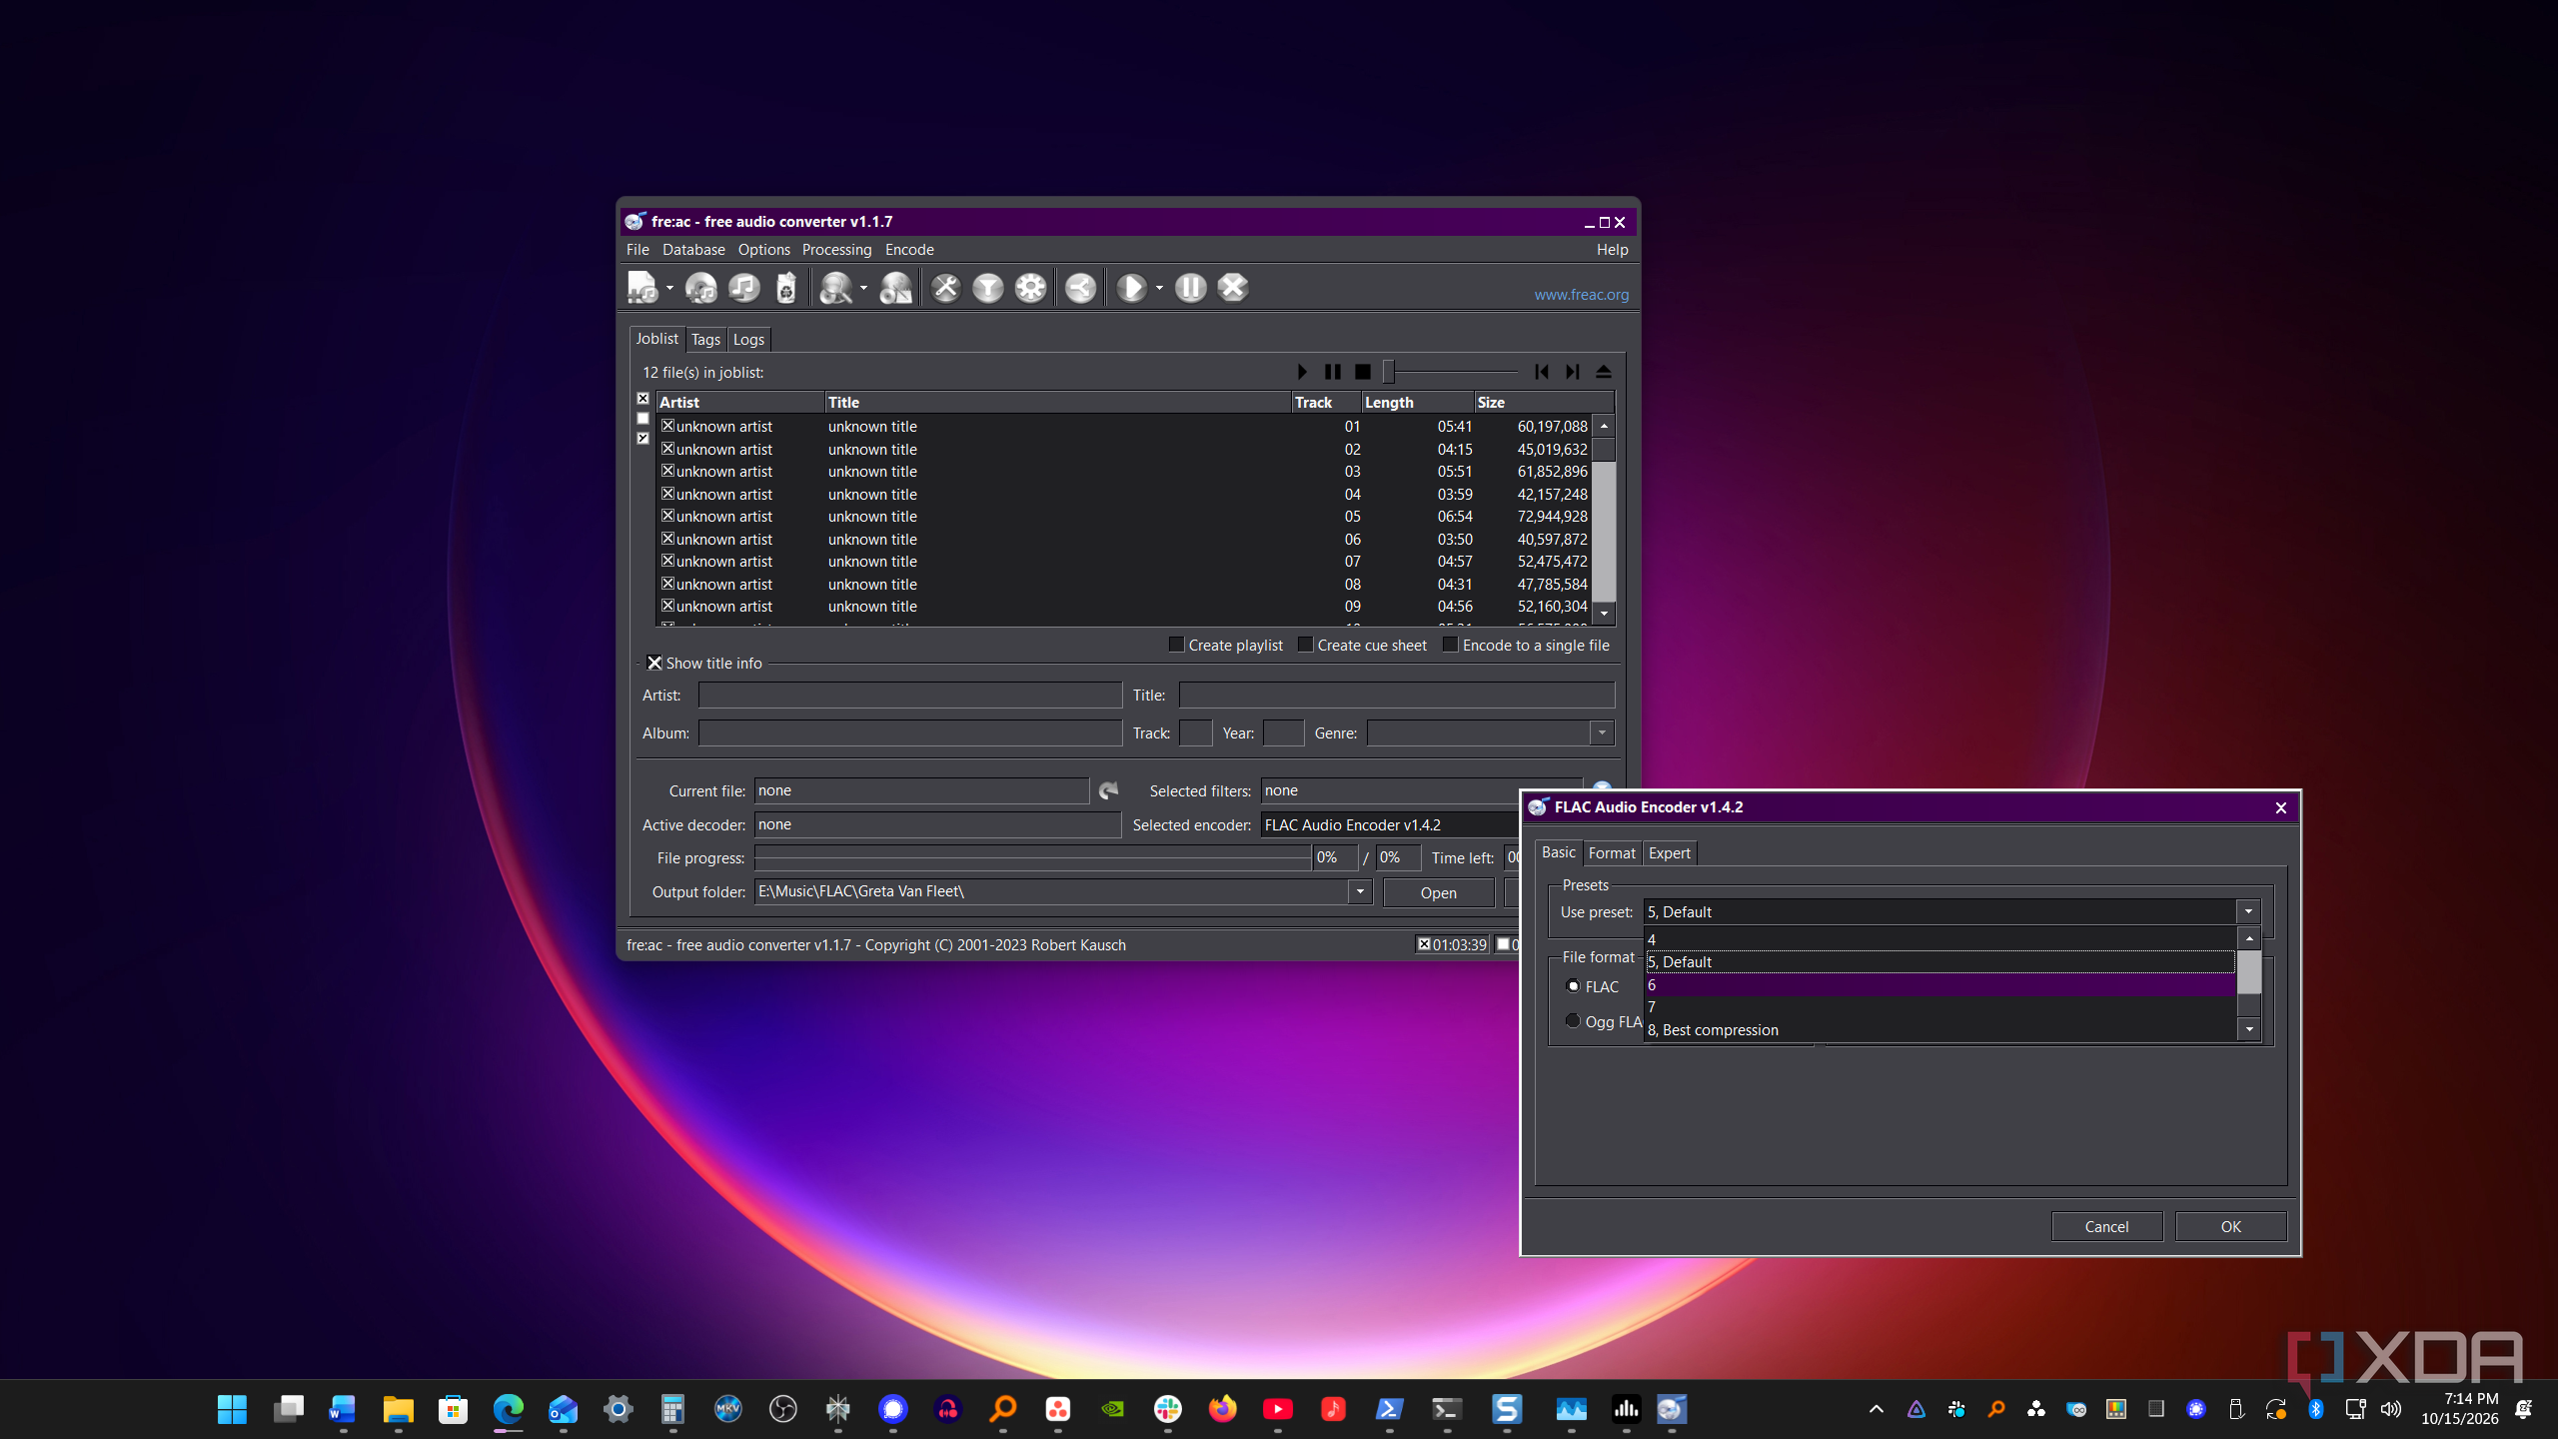Click the Add audio CD contents icon
This screenshot has width=2558, height=1439.
[x=701, y=288]
